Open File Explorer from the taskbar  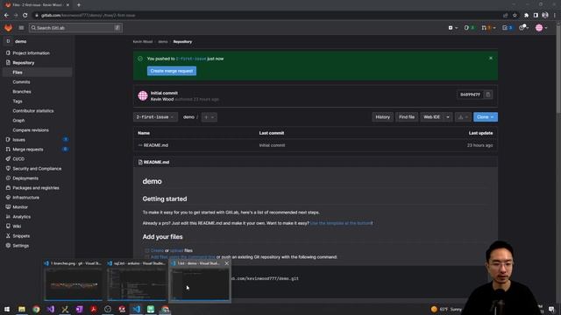22,309
